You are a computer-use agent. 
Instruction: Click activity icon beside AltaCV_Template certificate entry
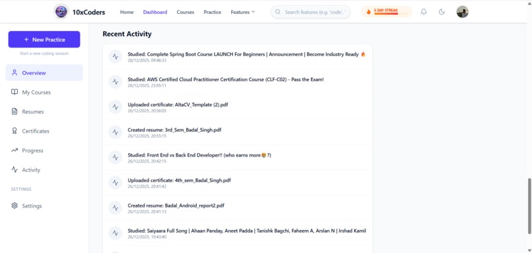tap(116, 107)
